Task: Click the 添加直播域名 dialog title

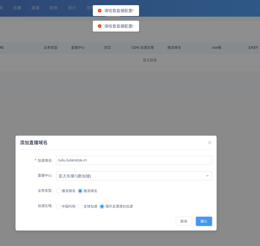Action: click(34, 142)
